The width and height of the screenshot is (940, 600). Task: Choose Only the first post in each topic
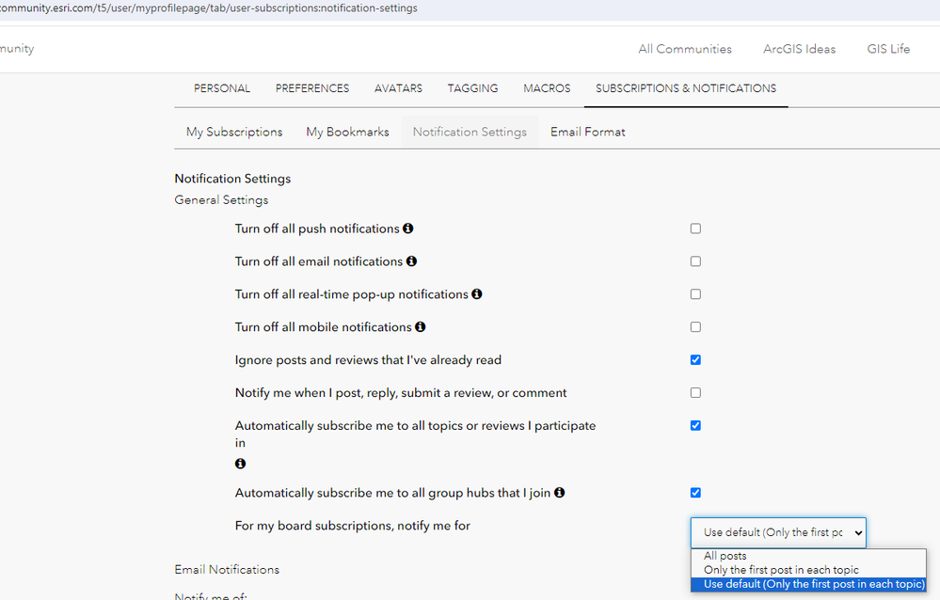click(x=808, y=569)
